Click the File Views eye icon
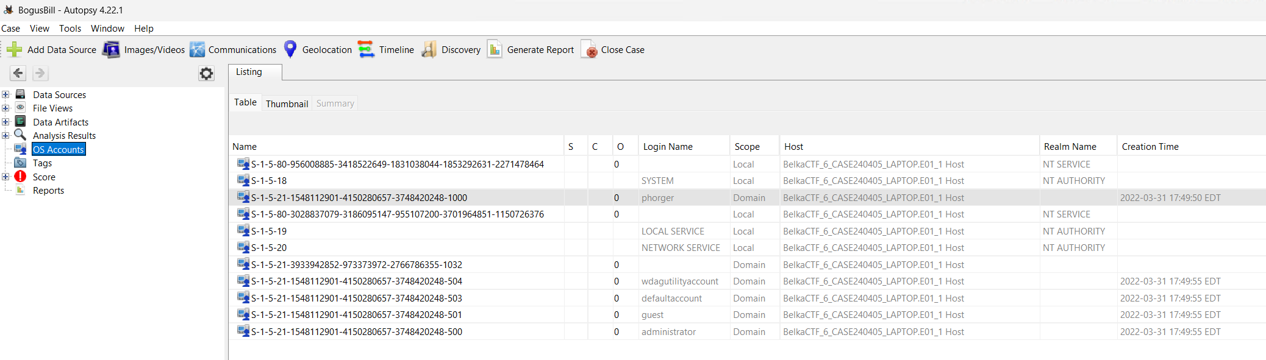Screen dimensions: 1266x360 pyautogui.click(x=21, y=108)
